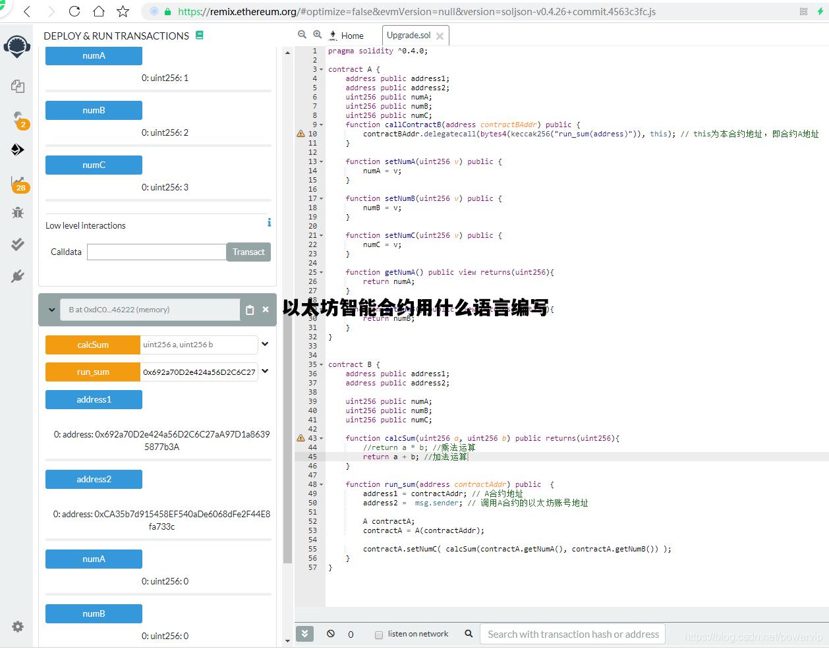Click the address2 result value 0xCA35b7d9
This screenshot has height=649, width=829.
point(161,520)
